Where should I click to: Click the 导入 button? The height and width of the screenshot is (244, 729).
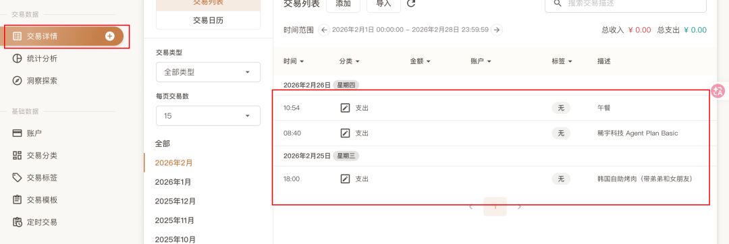(x=383, y=5)
